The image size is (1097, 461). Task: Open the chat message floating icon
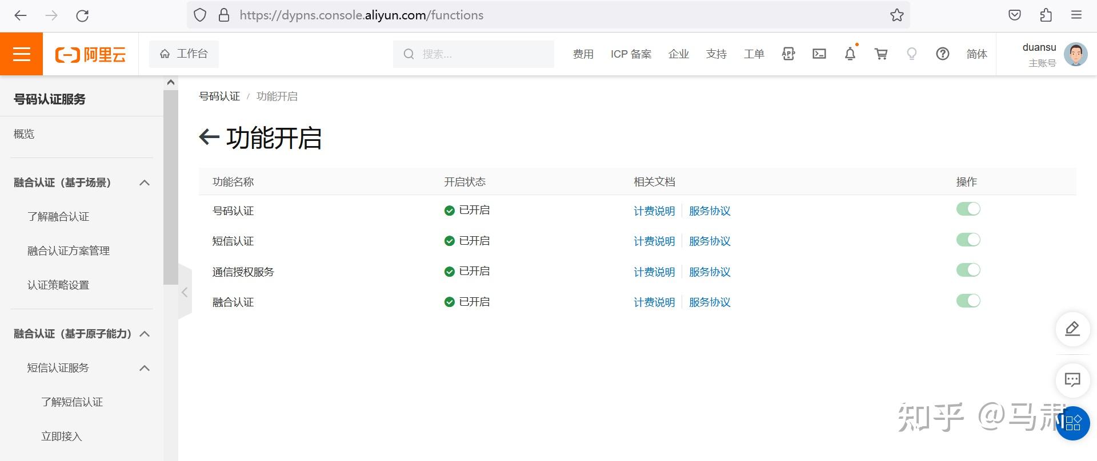pyautogui.click(x=1072, y=379)
